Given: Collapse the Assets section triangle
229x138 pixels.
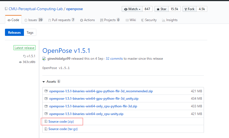Looking at the screenshot, I should (43, 82).
